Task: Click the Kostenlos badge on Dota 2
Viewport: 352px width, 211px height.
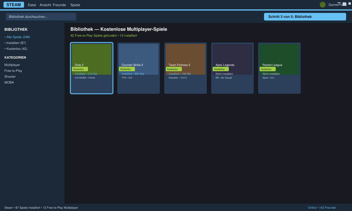Action: click(80, 69)
